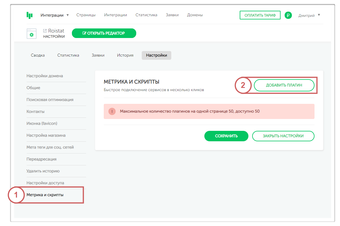Click the external link icon beside Roistat

[45, 31]
